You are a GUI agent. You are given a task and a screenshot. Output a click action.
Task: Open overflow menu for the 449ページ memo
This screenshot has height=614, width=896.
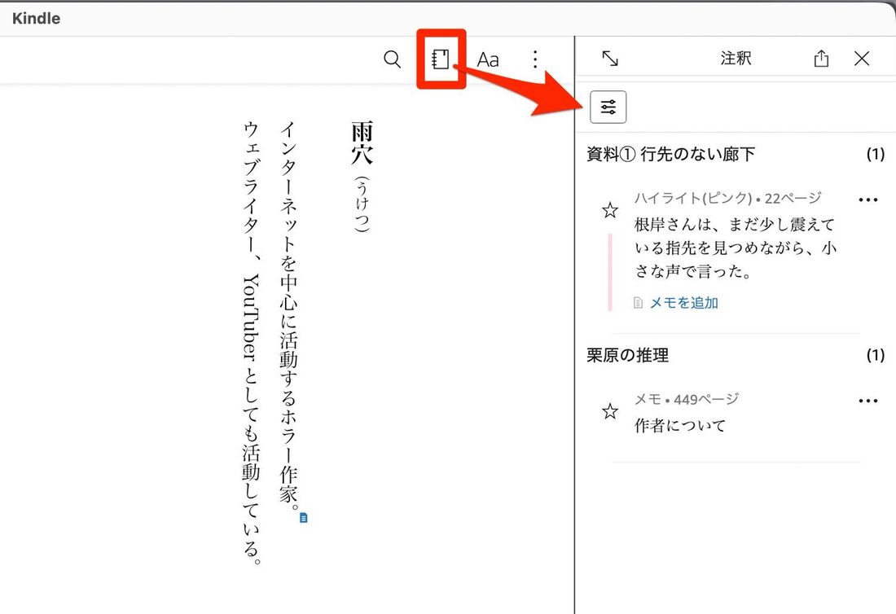(868, 400)
